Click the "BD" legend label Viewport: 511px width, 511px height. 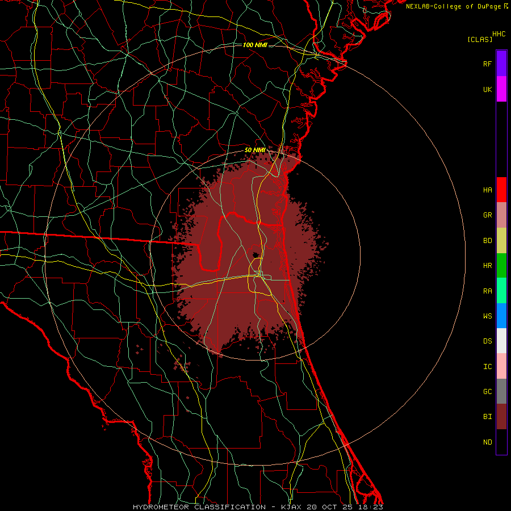[x=488, y=241]
